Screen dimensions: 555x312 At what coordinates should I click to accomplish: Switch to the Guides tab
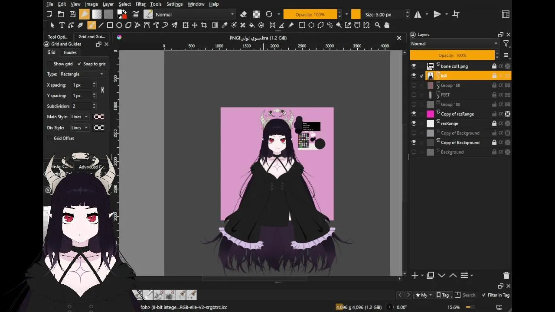[x=70, y=52]
